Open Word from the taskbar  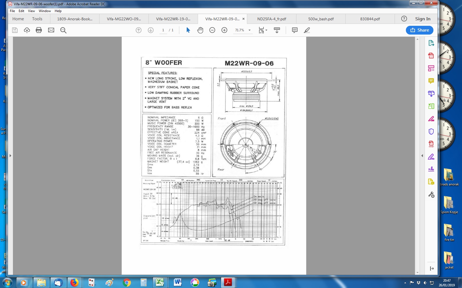point(178,283)
